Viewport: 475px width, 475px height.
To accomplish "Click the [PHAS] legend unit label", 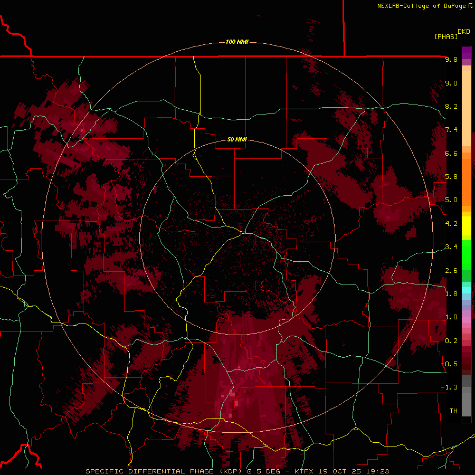I will pyautogui.click(x=446, y=36).
